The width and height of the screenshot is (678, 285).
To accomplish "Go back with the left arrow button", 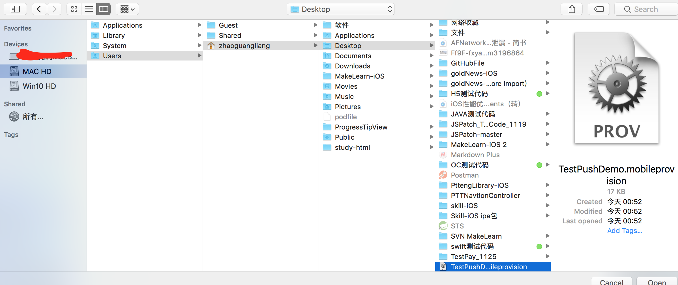I will click(39, 9).
